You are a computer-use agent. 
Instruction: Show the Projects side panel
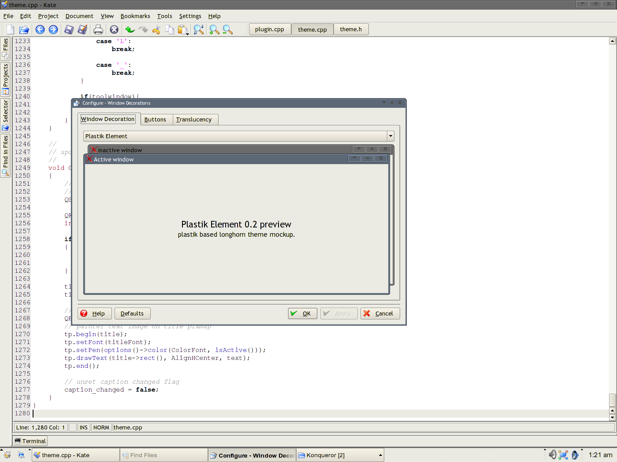pyautogui.click(x=5, y=79)
